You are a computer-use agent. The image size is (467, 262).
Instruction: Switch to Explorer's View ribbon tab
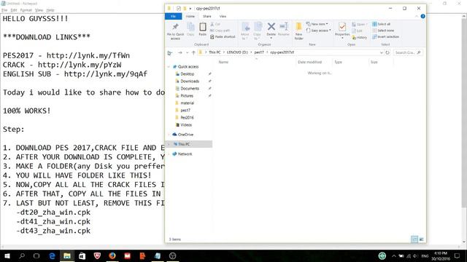coord(223,16)
